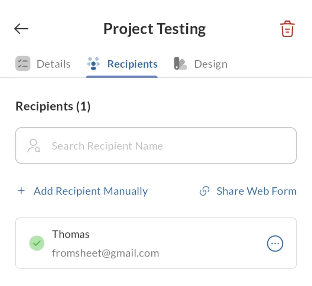312x286 pixels.
Task: Open the three-dot options menu for Thomas
Action: click(x=275, y=244)
